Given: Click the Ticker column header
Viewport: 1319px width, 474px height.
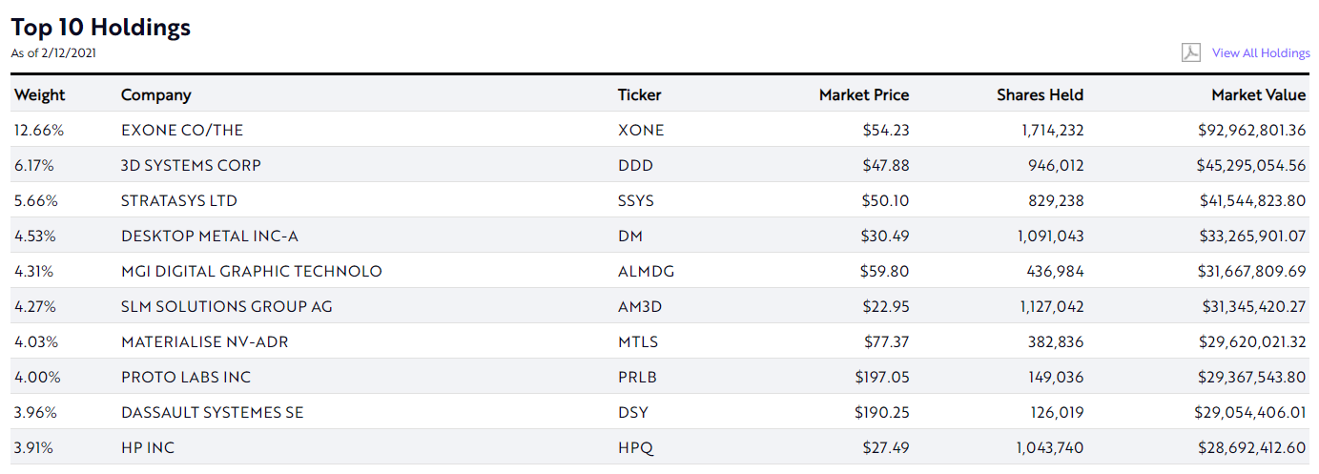Looking at the screenshot, I should (x=639, y=94).
